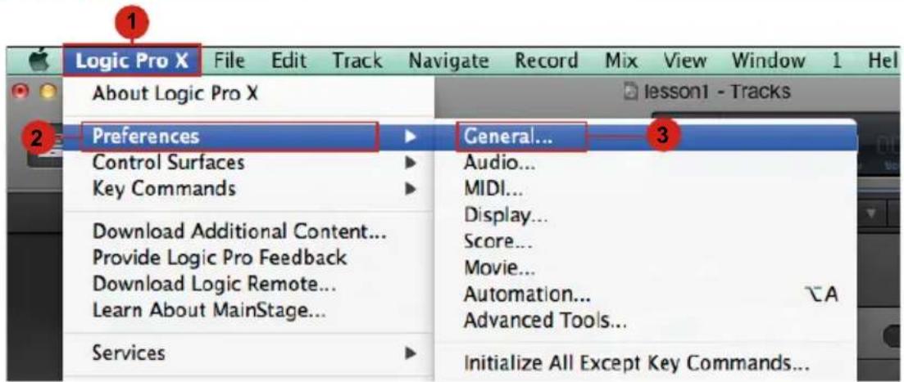This screenshot has height=382, width=904.
Task: Open the Record menu
Action: 547,61
